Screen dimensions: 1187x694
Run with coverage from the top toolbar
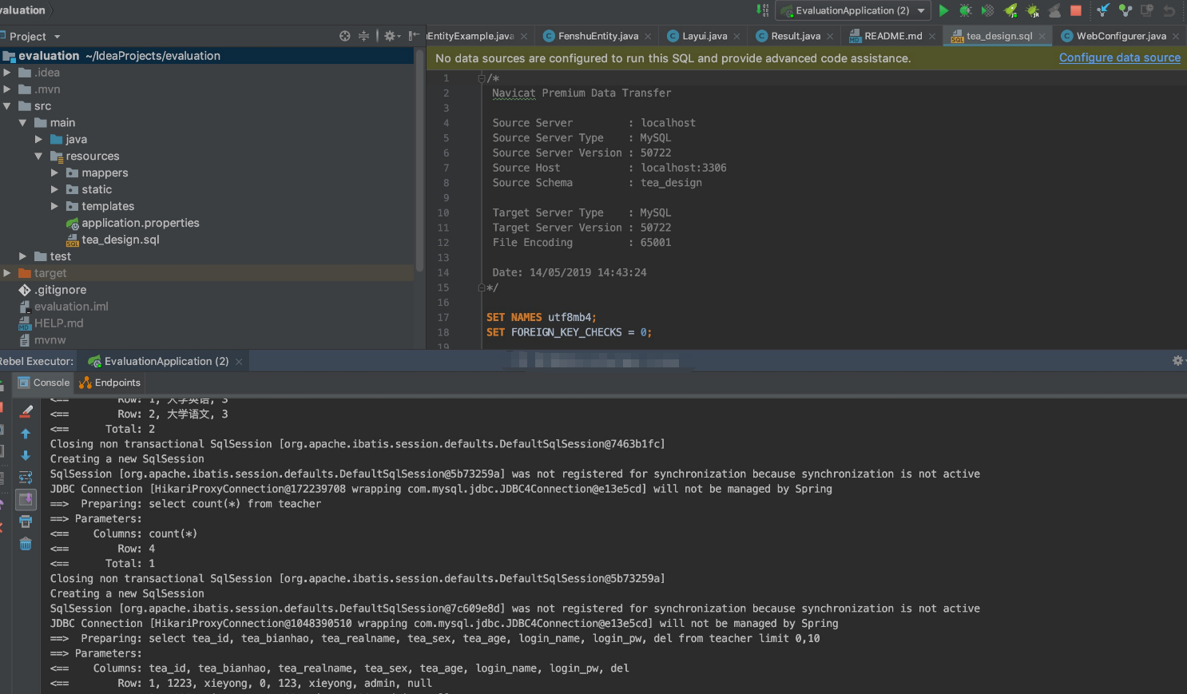987,10
